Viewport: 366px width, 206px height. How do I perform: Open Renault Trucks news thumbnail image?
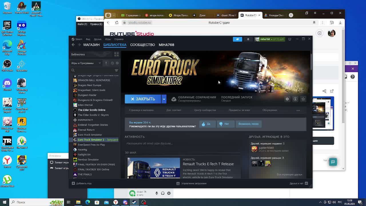[x=154, y=168]
